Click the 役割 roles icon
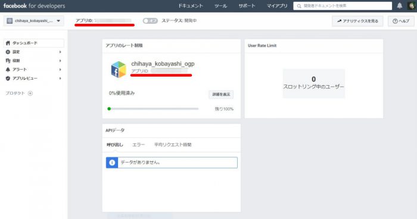 pos(8,61)
